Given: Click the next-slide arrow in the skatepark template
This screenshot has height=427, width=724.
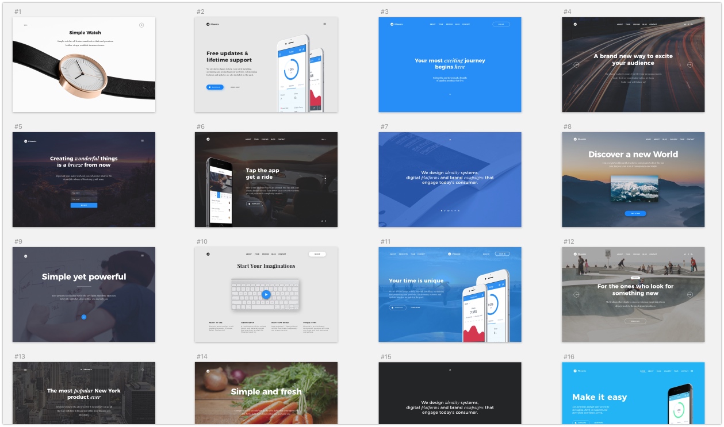Looking at the screenshot, I should tap(690, 295).
